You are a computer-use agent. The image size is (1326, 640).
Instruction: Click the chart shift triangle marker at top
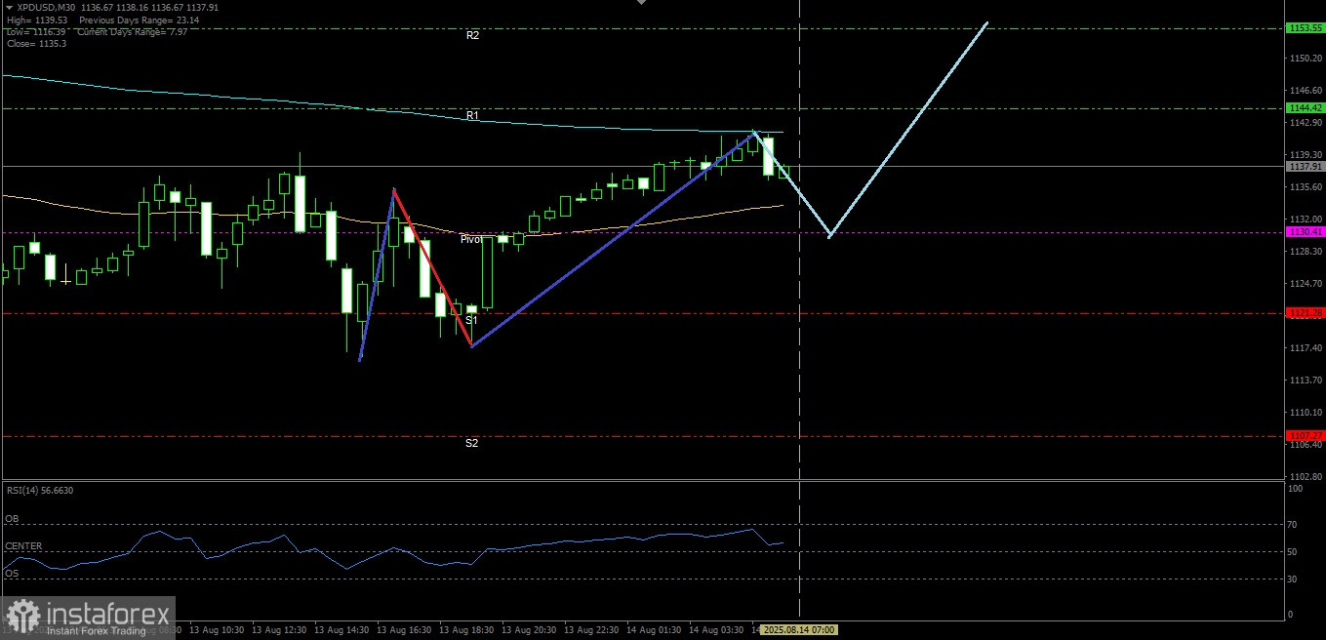point(641,3)
